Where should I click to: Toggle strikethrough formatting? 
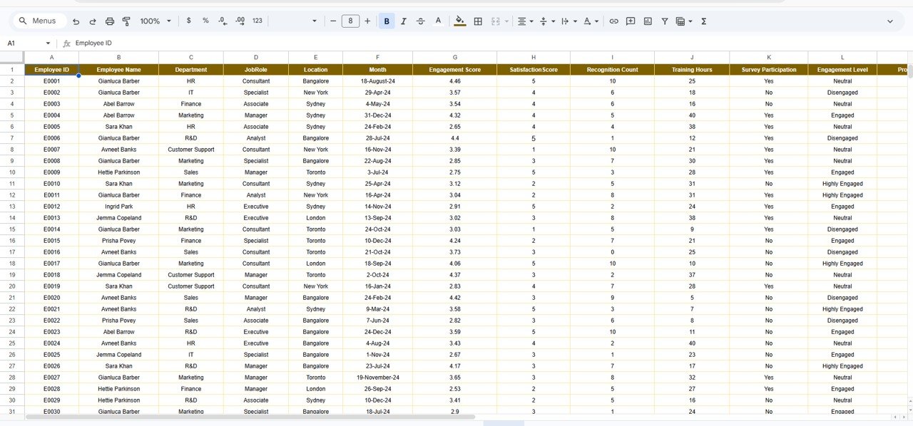(x=420, y=21)
